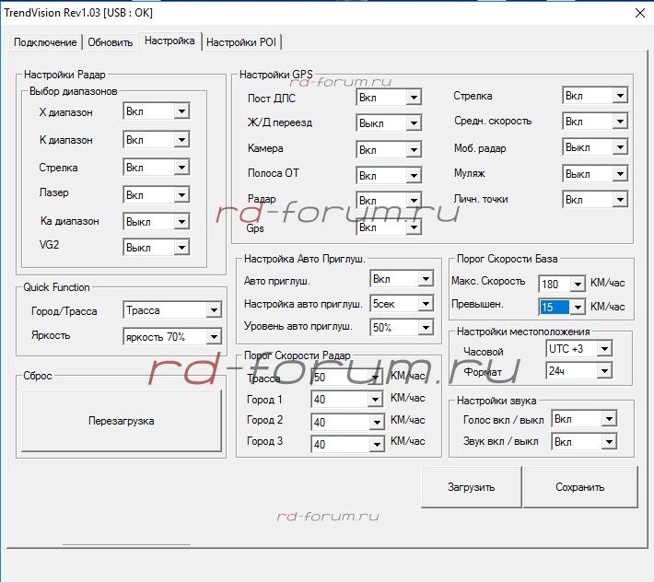Open the Моб. радар dropdown
This screenshot has height=582, width=654.
point(619,147)
